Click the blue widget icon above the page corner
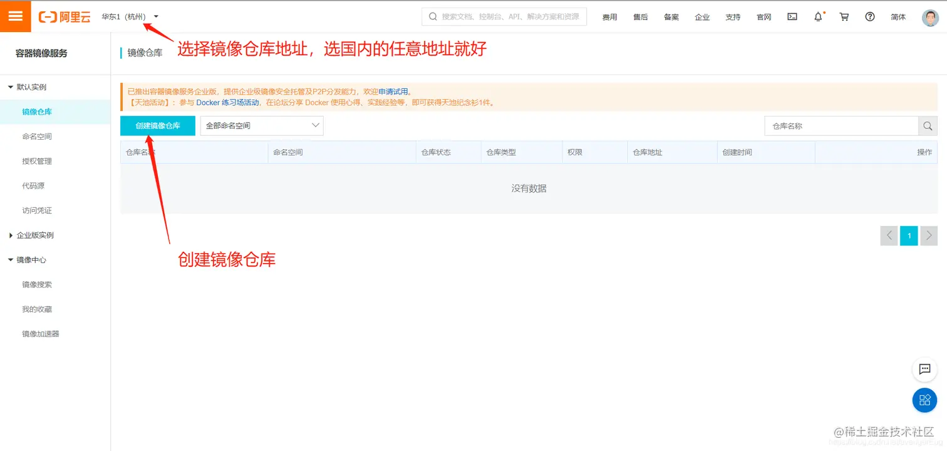The image size is (947, 451). (x=924, y=400)
